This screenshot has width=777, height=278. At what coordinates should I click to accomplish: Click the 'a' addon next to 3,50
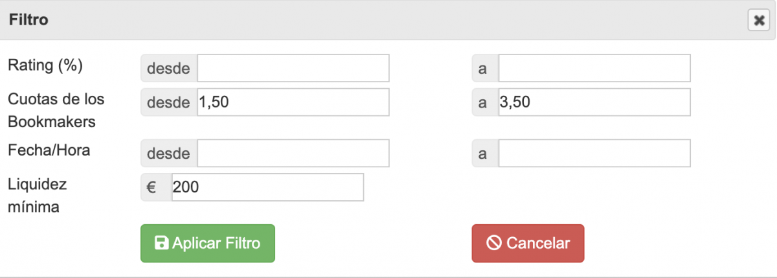click(485, 102)
